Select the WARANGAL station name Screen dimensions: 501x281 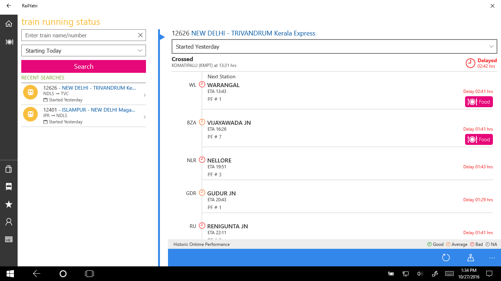click(x=223, y=85)
